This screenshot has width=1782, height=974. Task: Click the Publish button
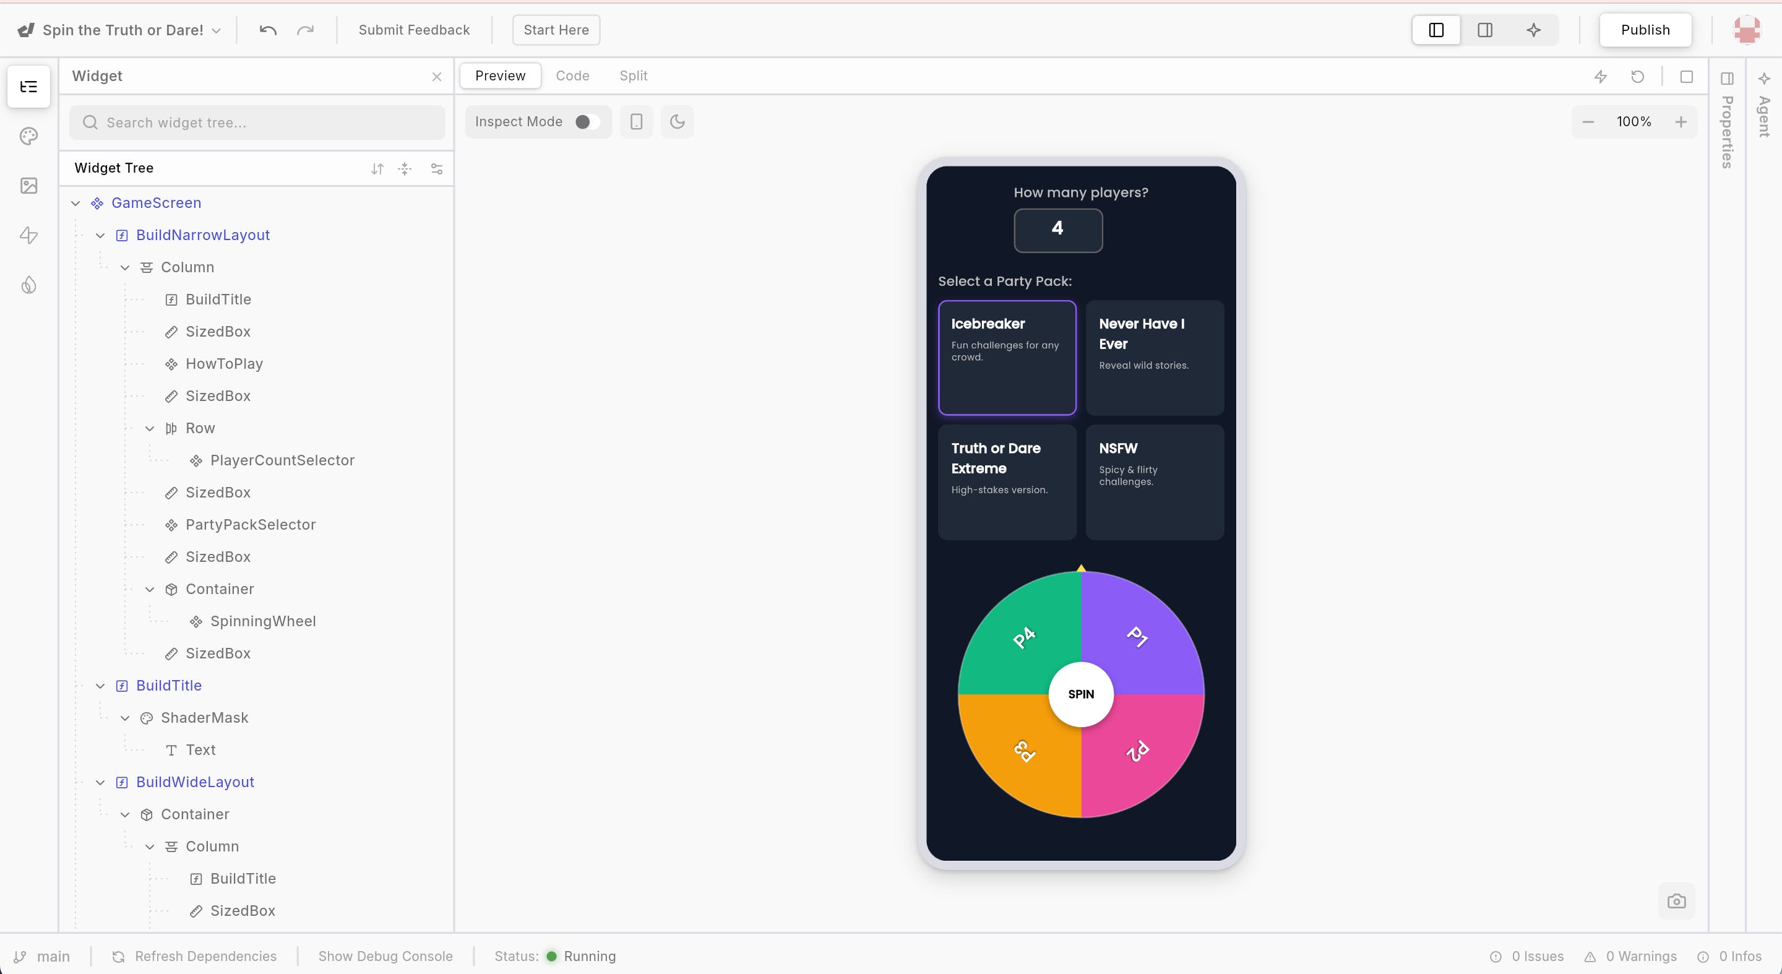(1645, 30)
